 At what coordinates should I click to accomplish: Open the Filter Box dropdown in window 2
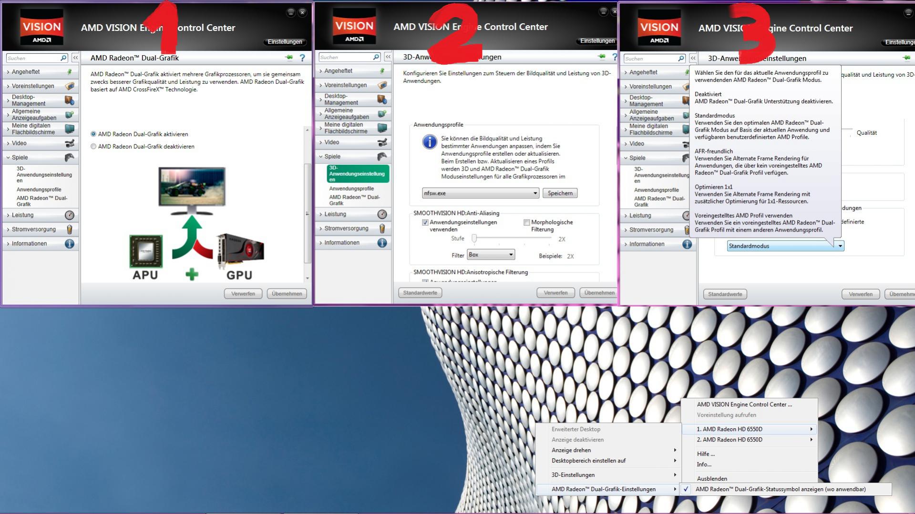point(491,255)
